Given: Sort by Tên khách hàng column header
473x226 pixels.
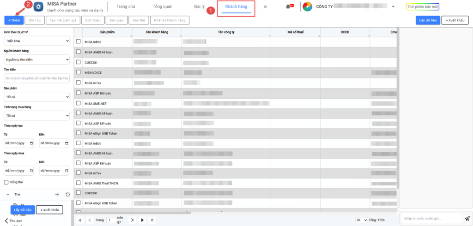Looking at the screenshot, I should pos(157,32).
